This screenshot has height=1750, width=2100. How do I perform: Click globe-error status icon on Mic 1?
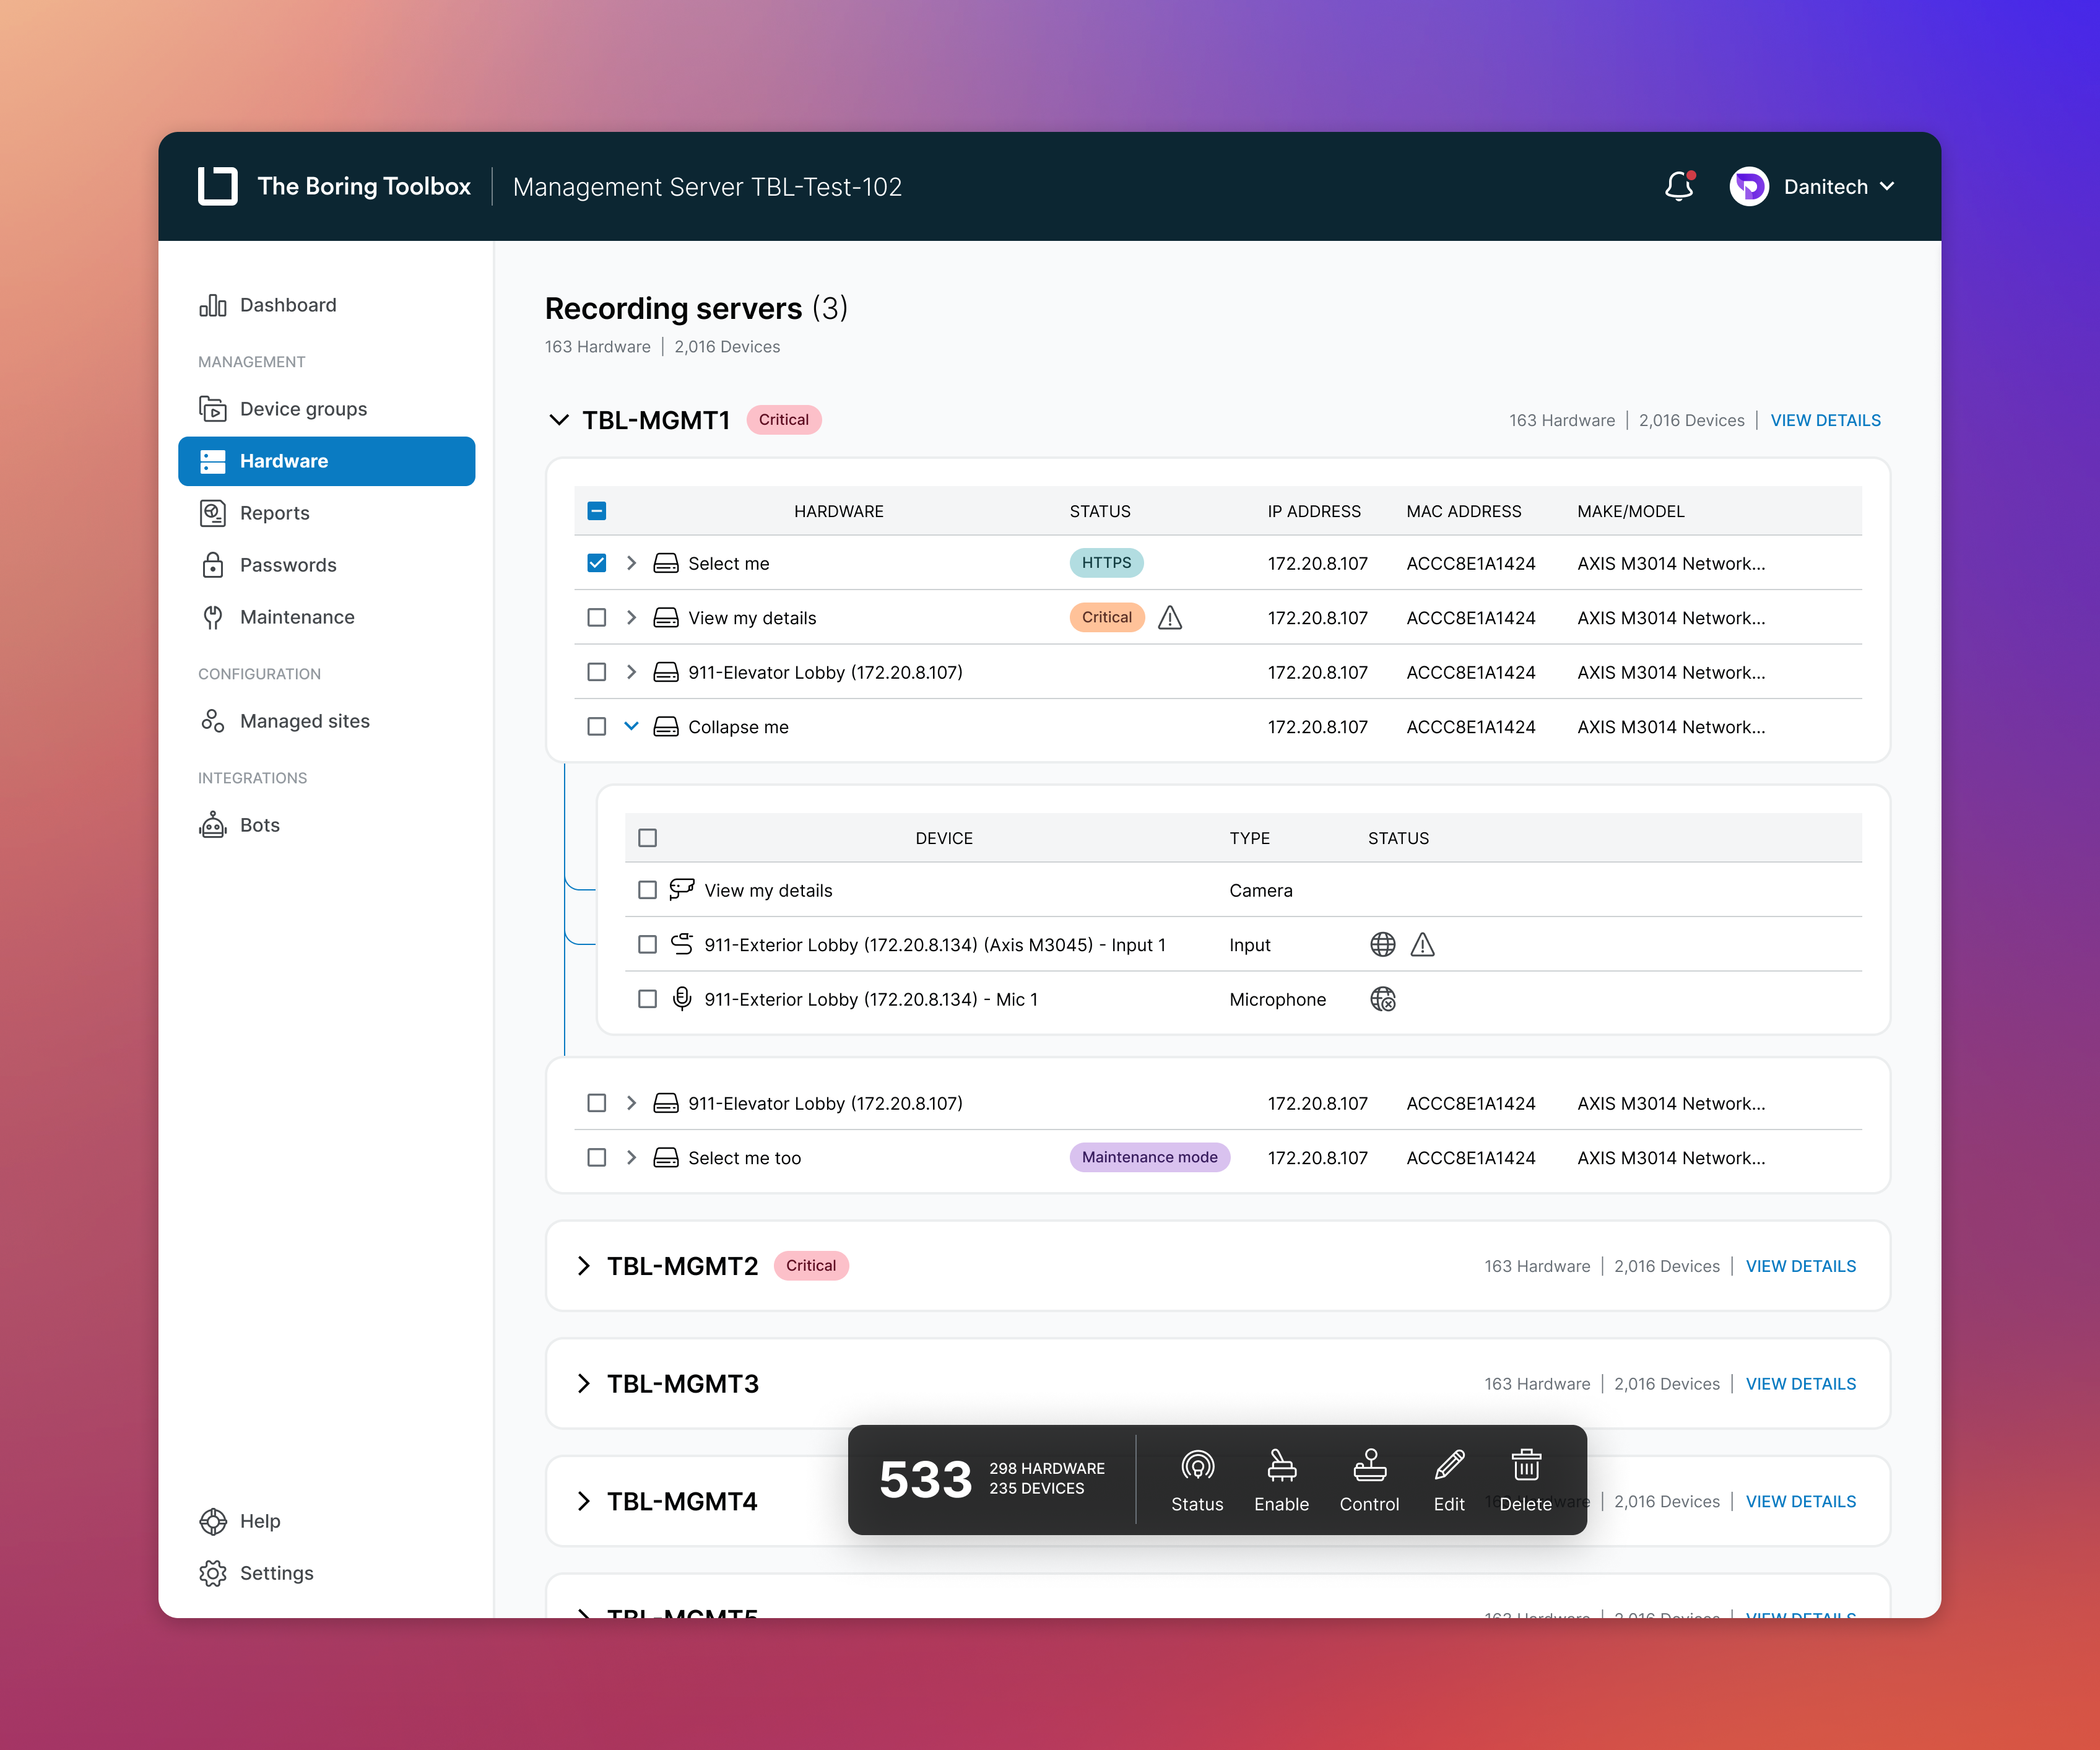[1382, 999]
